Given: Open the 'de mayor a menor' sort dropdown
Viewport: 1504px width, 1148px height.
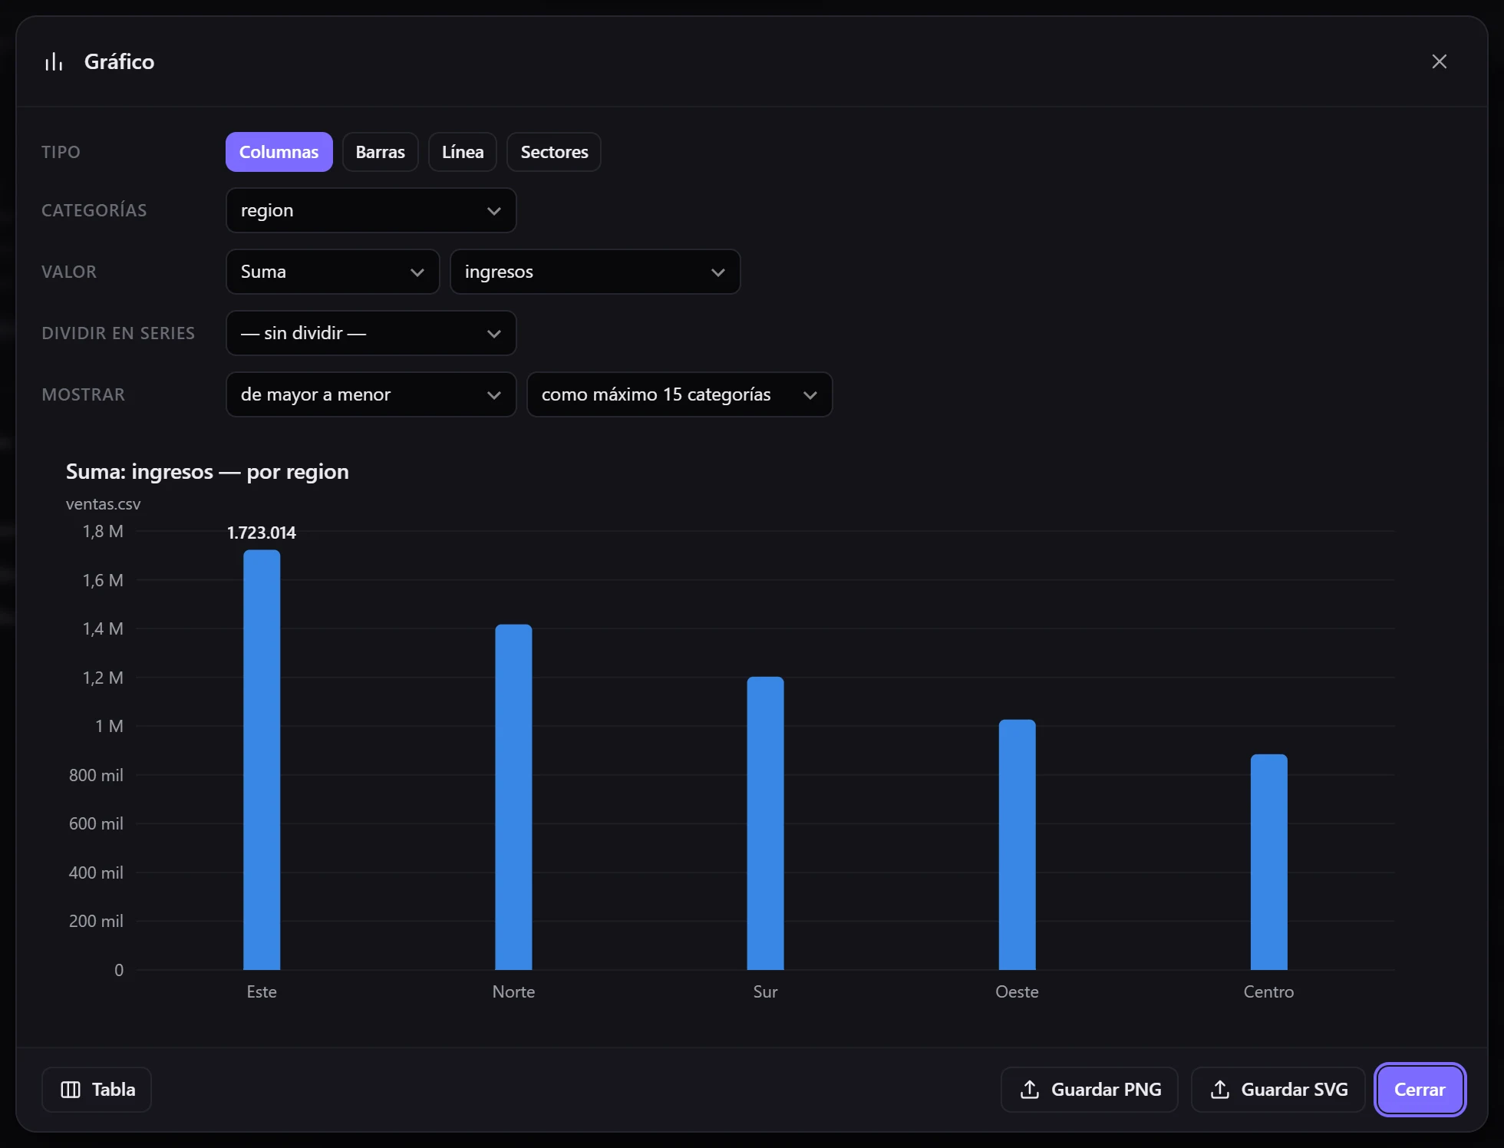Looking at the screenshot, I should pyautogui.click(x=371, y=394).
